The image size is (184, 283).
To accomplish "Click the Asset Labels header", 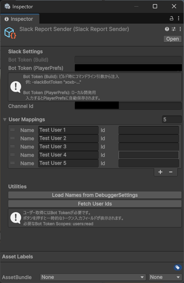I will click(17, 256).
